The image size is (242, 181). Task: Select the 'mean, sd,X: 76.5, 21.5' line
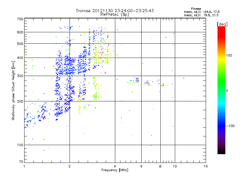(201, 15)
